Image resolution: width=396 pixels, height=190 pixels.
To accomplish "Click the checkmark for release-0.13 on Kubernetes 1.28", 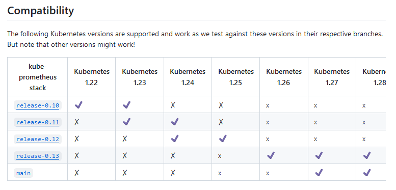I will [367, 155].
